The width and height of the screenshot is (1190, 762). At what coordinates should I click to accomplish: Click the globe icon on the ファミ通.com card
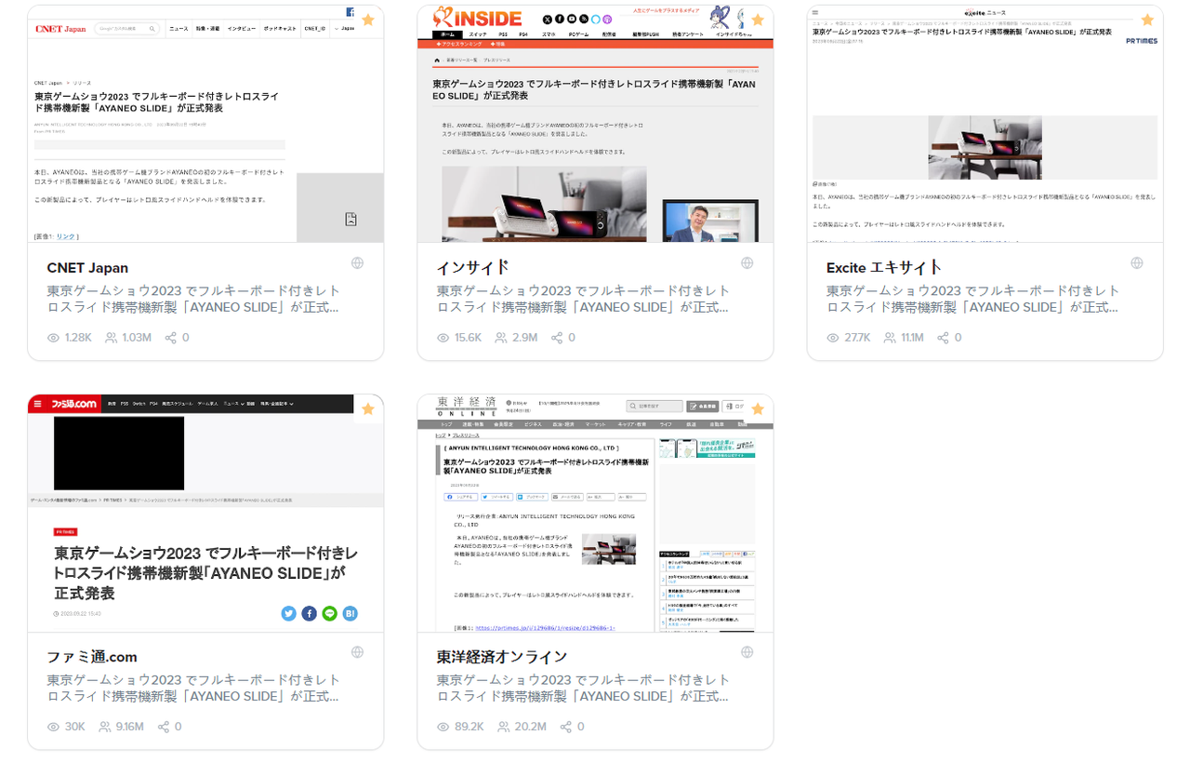click(x=357, y=652)
